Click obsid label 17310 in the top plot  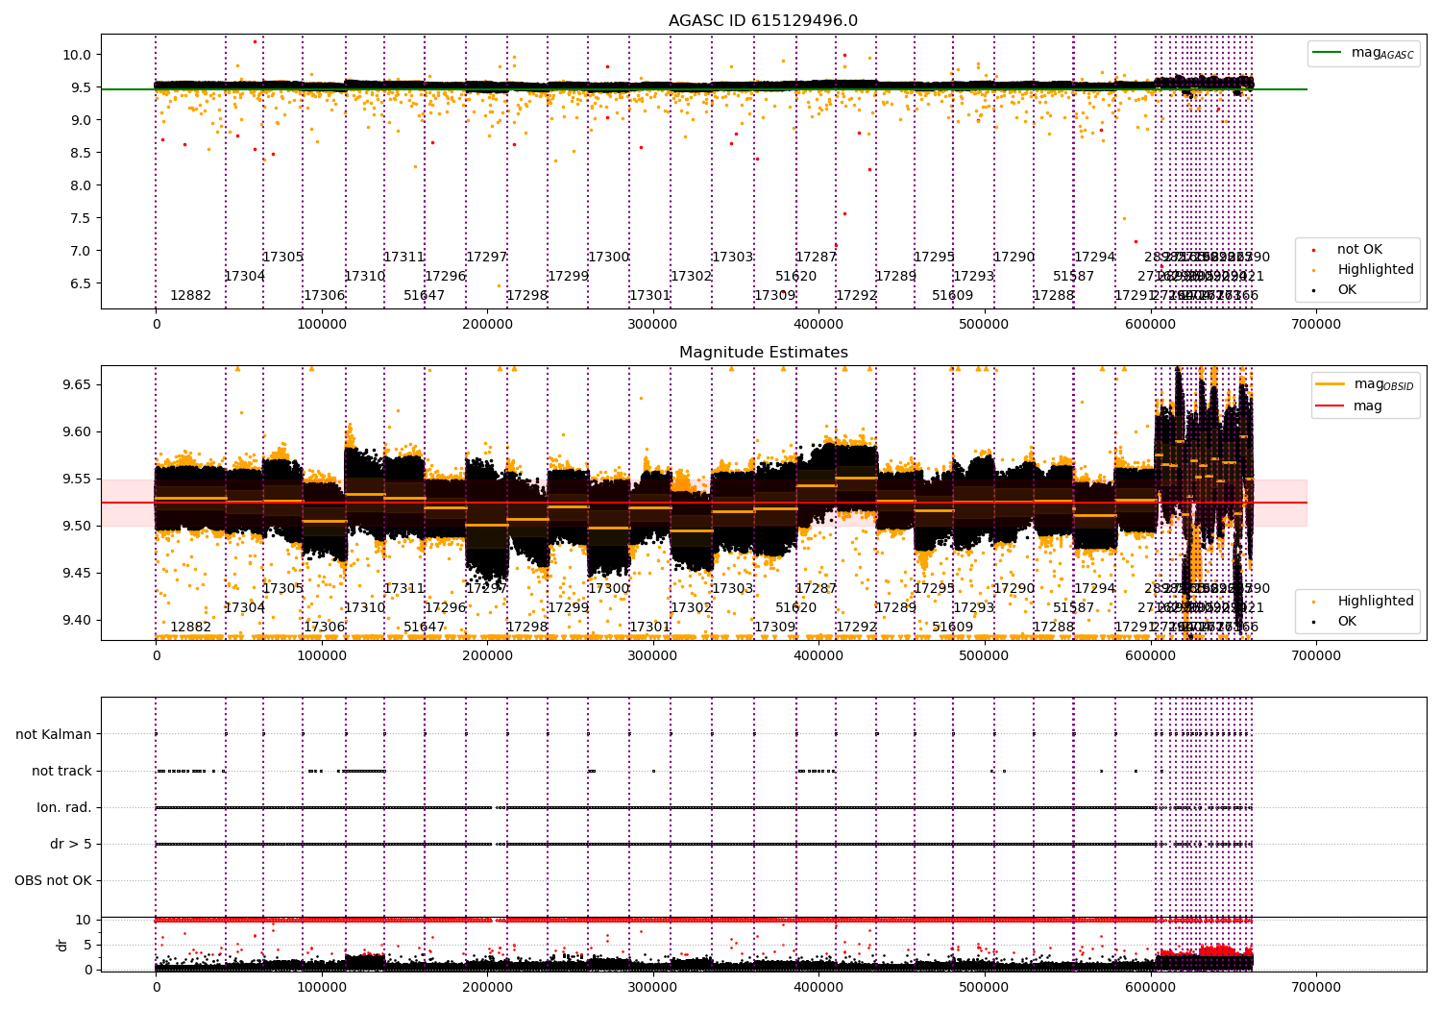coord(365,277)
